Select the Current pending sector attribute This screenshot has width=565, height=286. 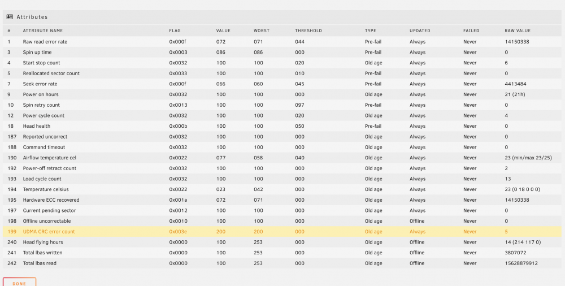click(x=49, y=211)
